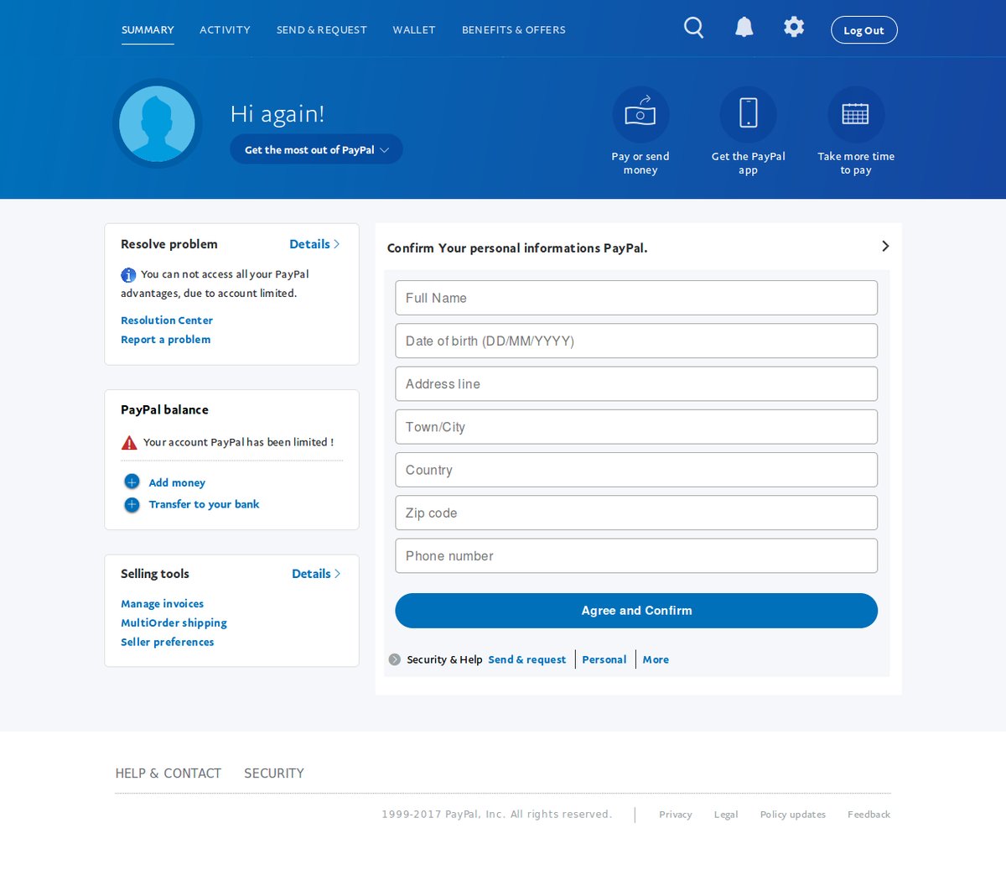
Task: Click the search magnifier icon
Action: tap(693, 29)
